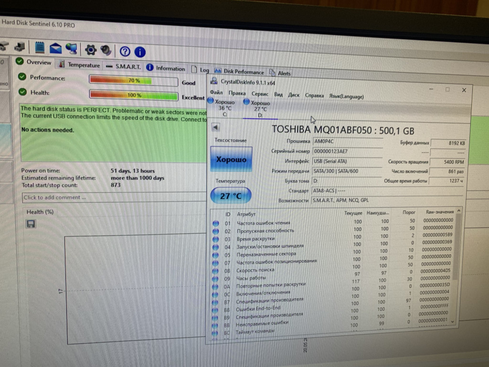Click the speaker icon in the toolbar
Image resolution: width=489 pixels, height=367 pixels.
106,50
